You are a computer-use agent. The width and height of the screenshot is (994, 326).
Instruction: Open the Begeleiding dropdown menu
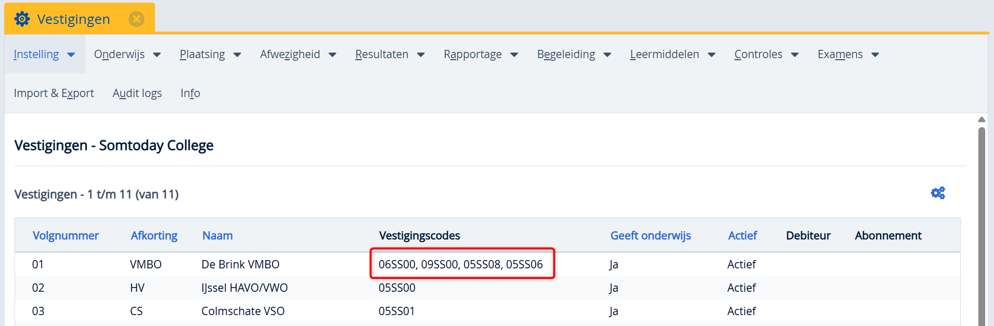click(573, 55)
